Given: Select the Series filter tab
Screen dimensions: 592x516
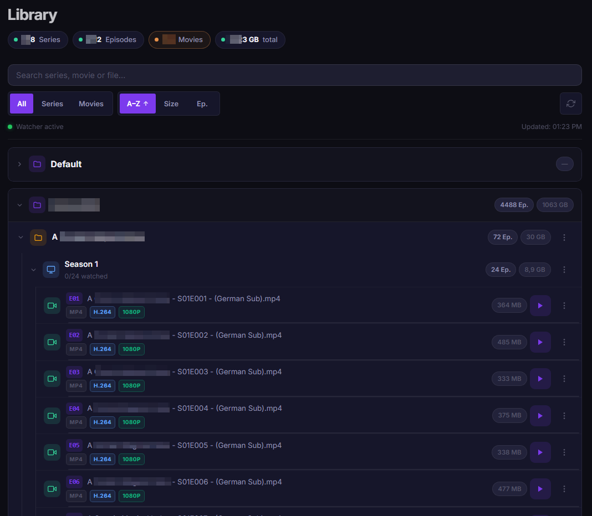Looking at the screenshot, I should click(x=52, y=104).
